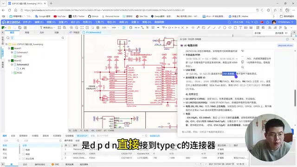Switch to the start page tab
Viewport: 297px width, 167px height.
[x=75, y=32]
